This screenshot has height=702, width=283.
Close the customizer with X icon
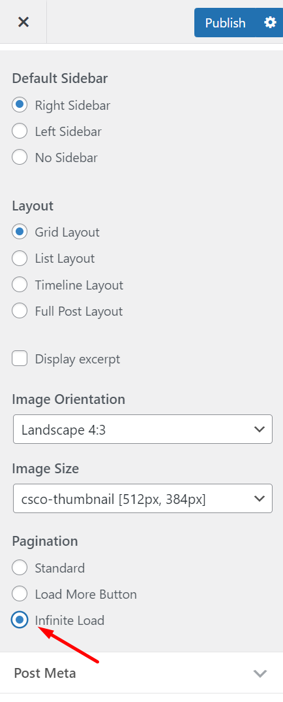coord(23,22)
